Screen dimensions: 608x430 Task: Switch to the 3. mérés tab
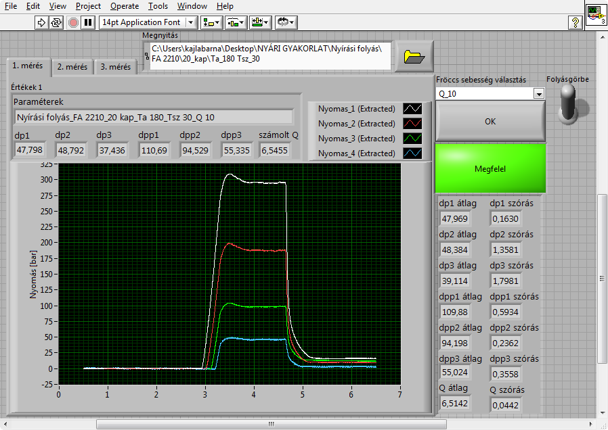(x=116, y=66)
